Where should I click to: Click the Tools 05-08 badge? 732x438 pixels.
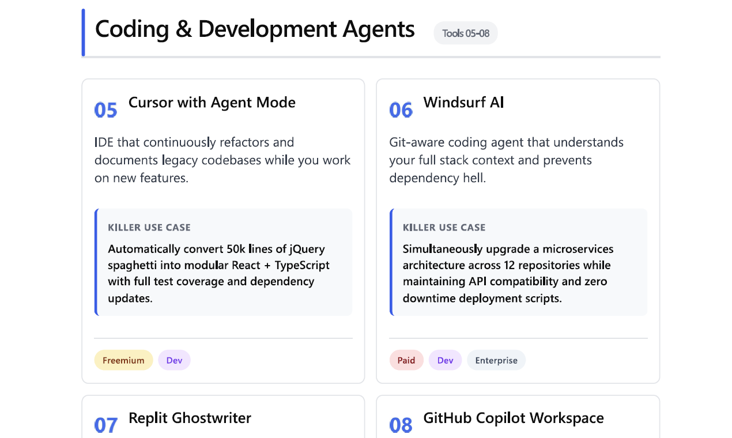[466, 33]
